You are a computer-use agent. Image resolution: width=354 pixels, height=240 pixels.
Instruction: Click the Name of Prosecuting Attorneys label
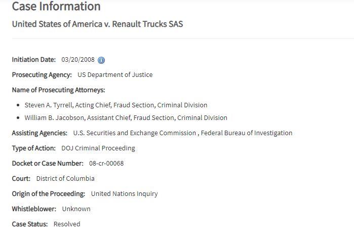click(58, 90)
